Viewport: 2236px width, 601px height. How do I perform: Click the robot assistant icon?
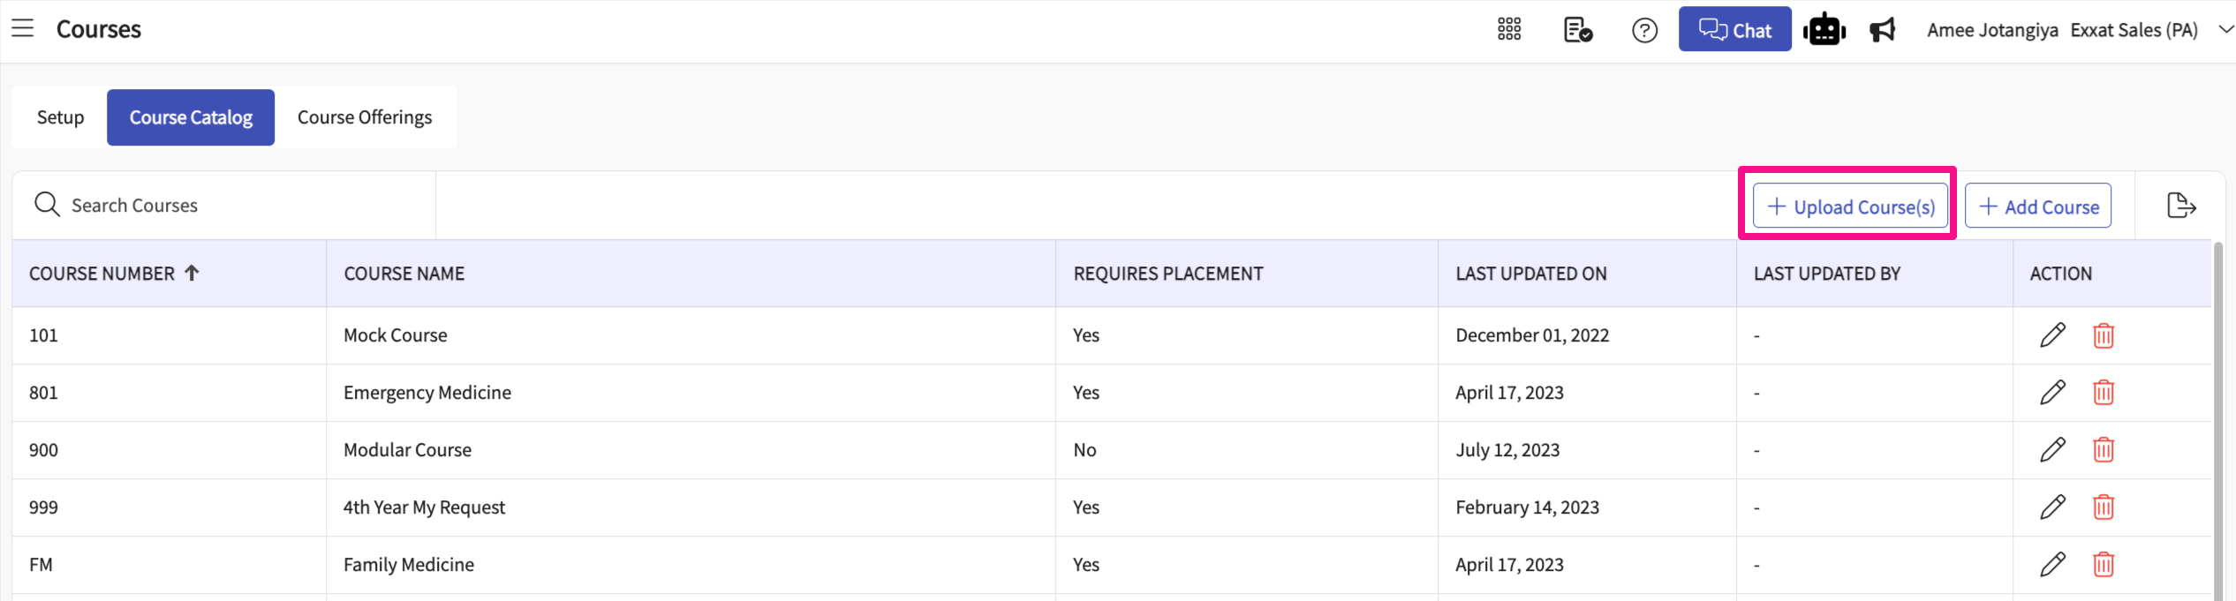[1824, 30]
